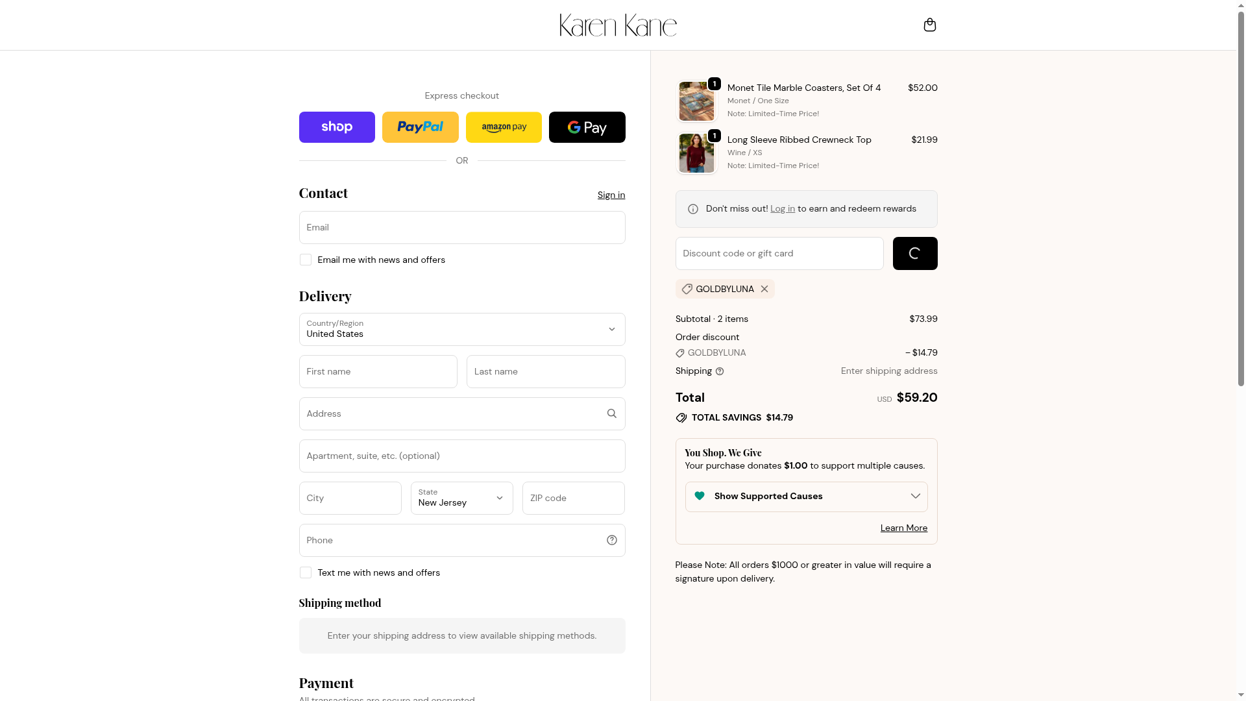1246x701 pixels.
Task: Click Log in to earn rewards
Action: (782, 208)
